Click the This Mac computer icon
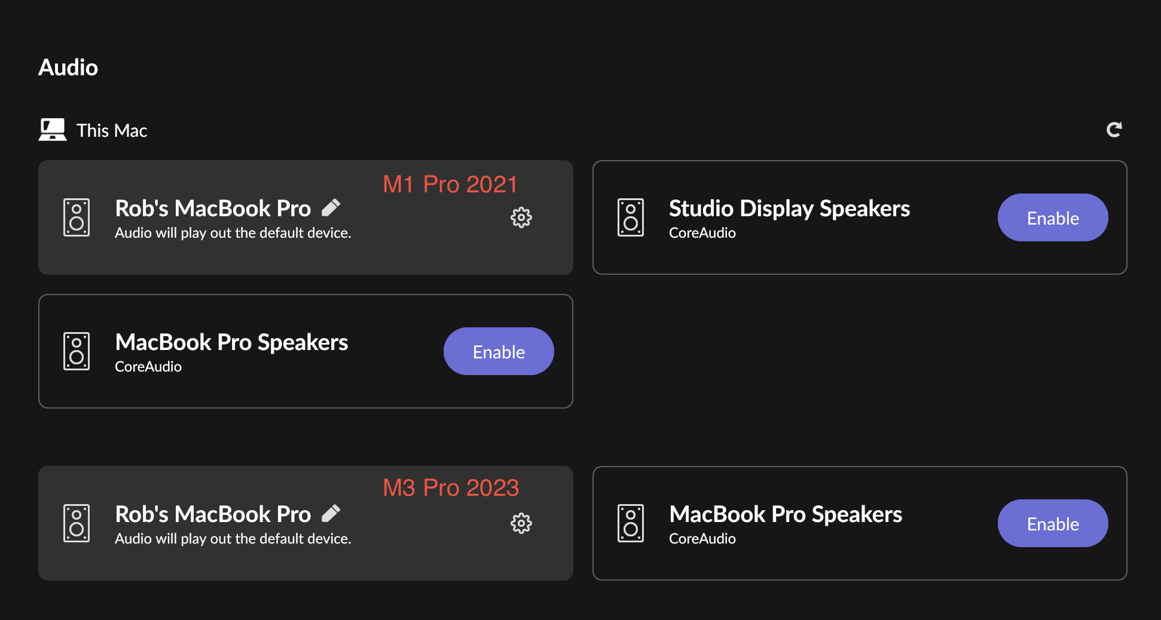The height and width of the screenshot is (620, 1161). [x=53, y=130]
